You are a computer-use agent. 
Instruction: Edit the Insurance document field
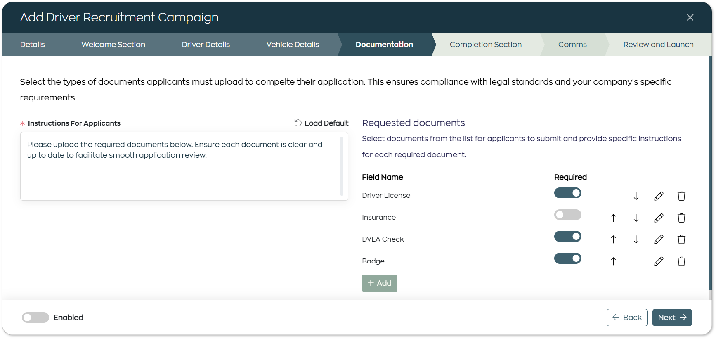(x=659, y=218)
